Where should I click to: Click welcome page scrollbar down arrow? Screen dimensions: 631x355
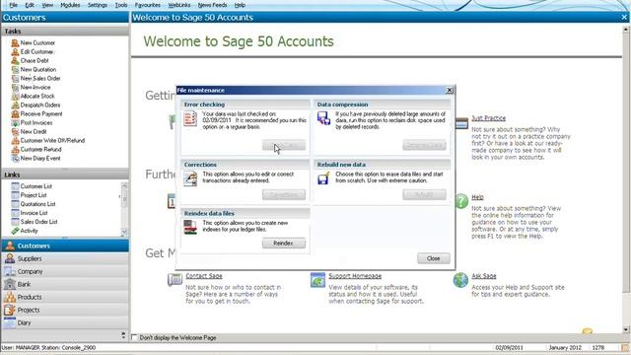pyautogui.click(x=626, y=329)
